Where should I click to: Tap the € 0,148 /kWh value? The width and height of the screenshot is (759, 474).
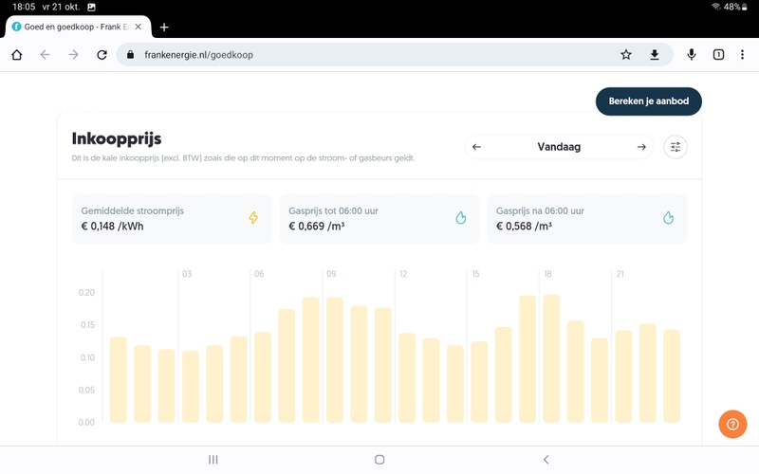[x=112, y=227]
